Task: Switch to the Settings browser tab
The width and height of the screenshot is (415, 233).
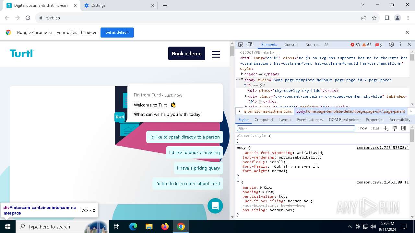Action: point(119,6)
